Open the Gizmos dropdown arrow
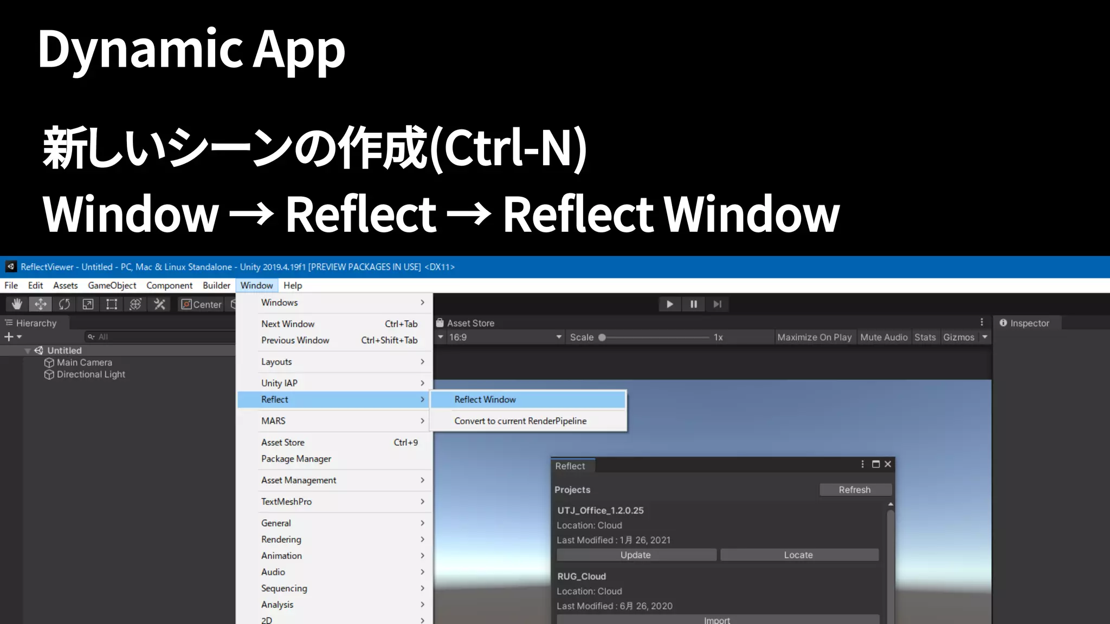1110x624 pixels. [985, 337]
